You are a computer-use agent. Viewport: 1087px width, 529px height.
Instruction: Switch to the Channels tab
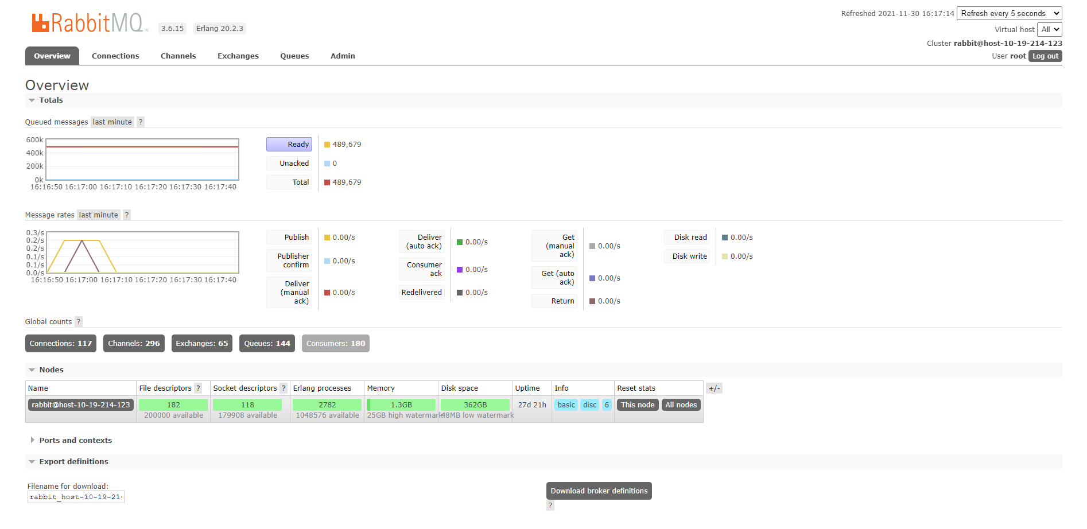pyautogui.click(x=178, y=56)
